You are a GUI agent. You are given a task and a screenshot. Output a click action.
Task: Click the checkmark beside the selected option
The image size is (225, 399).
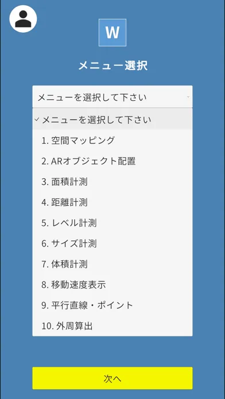point(37,119)
